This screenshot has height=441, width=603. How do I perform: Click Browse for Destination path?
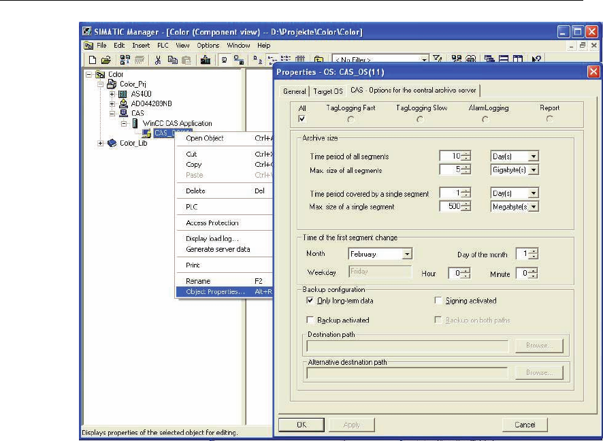pos(539,346)
